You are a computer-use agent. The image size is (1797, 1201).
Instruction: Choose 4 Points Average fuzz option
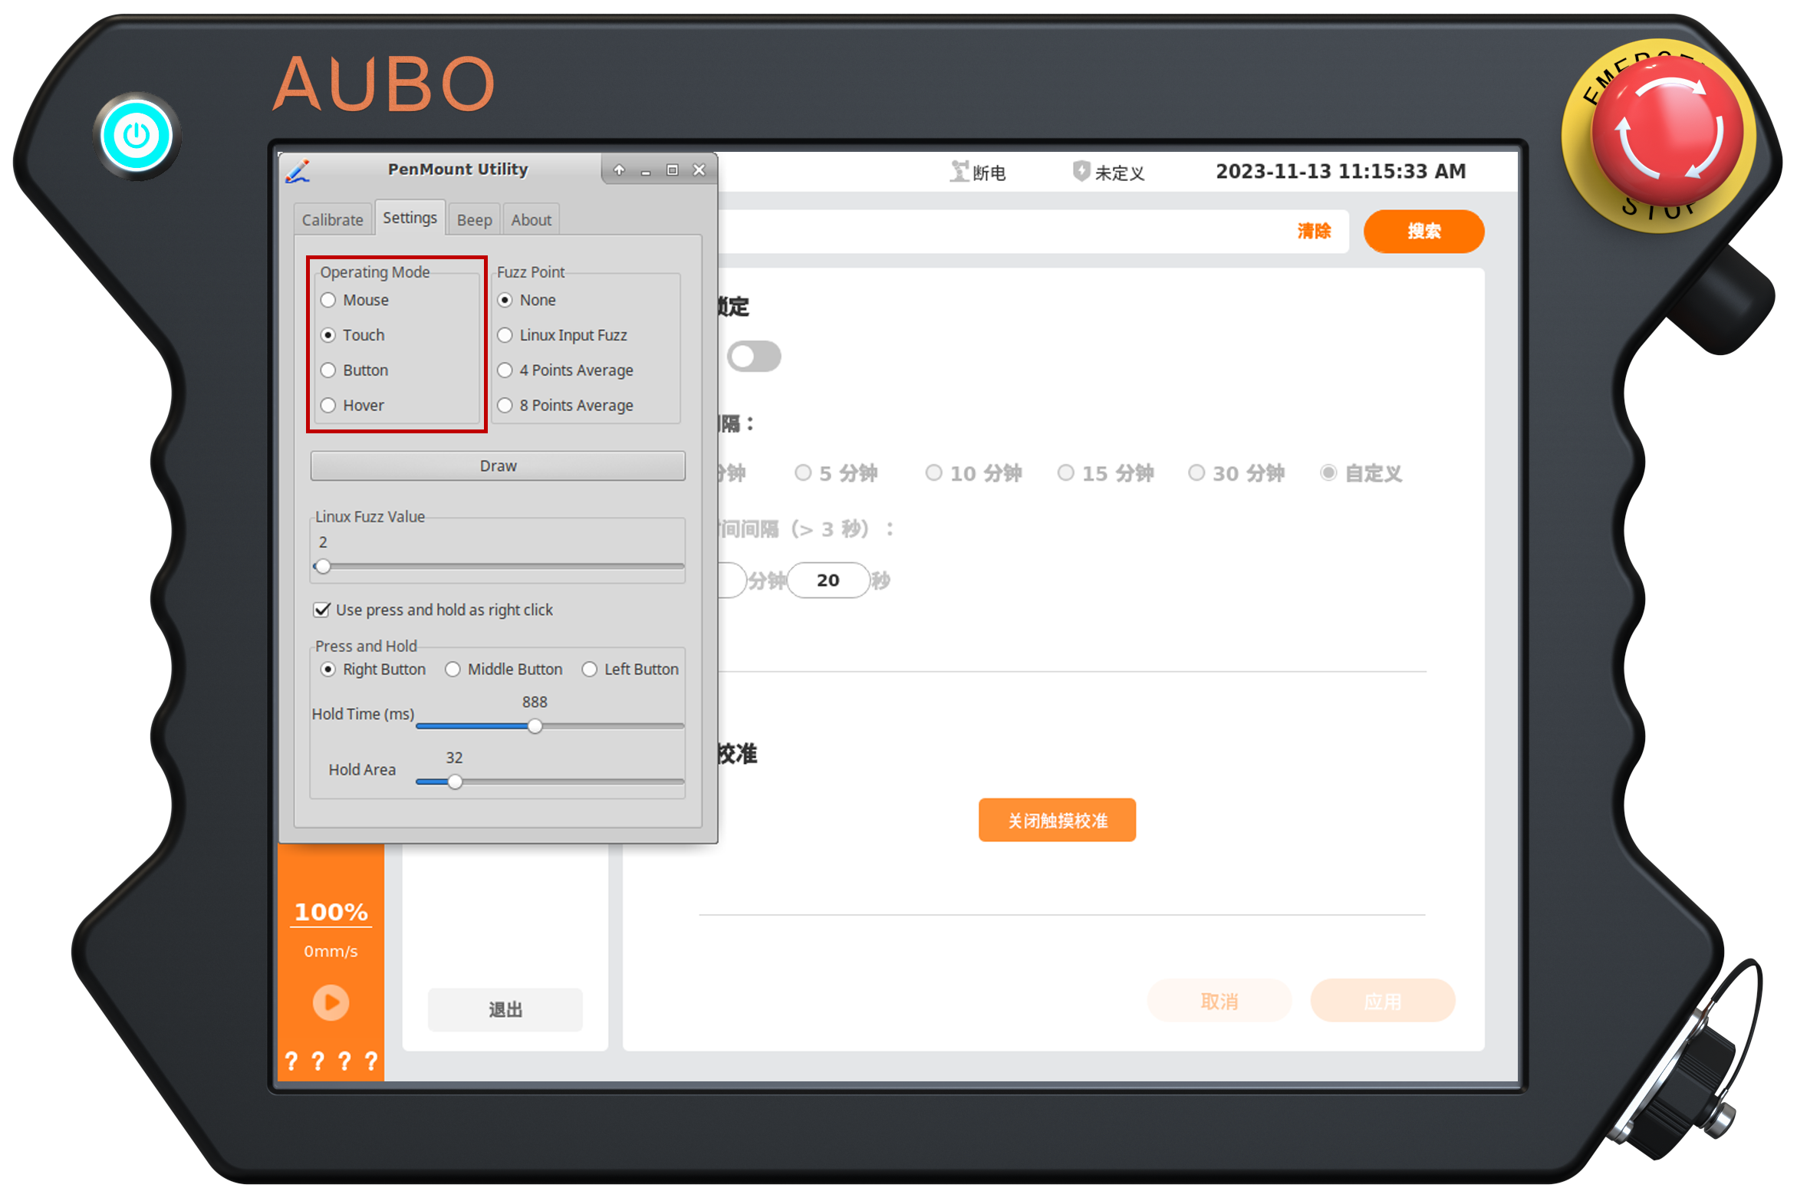[565, 370]
